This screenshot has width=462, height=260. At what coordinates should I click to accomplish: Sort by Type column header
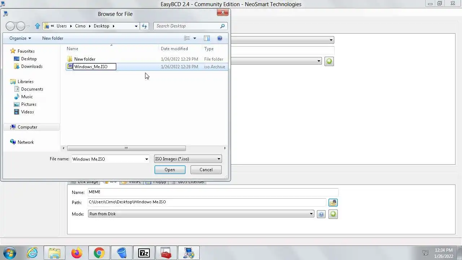pos(209,49)
